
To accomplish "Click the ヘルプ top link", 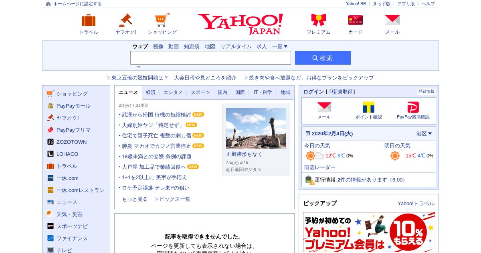I will [428, 4].
